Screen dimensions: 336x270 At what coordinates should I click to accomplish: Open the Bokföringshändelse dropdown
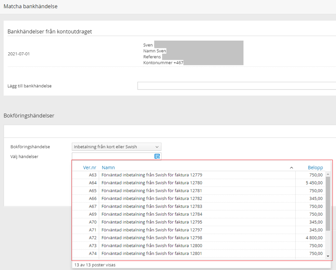pyautogui.click(x=116, y=147)
